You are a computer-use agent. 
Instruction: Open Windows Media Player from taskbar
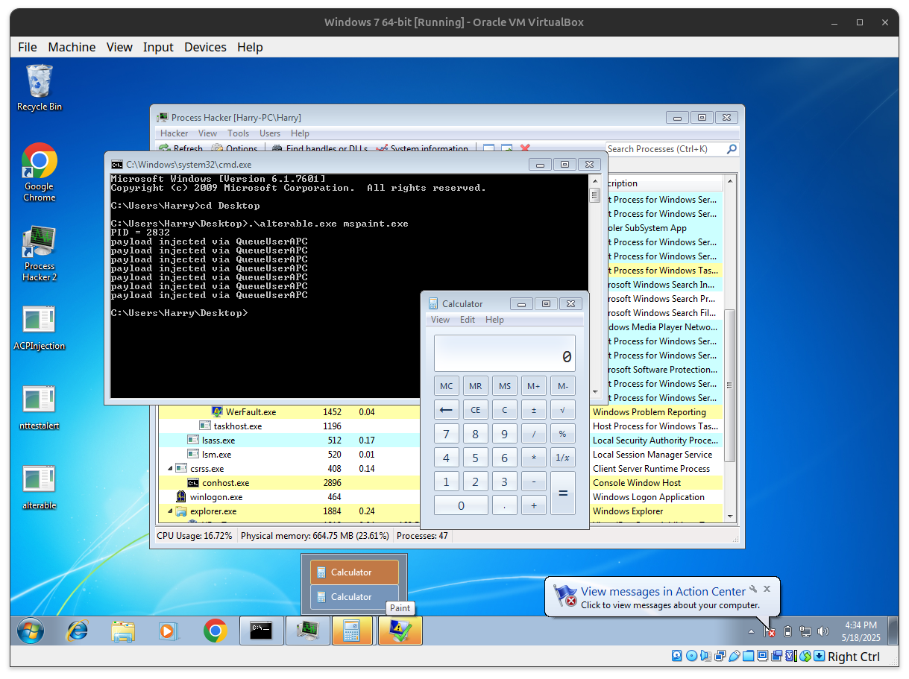[x=169, y=631]
